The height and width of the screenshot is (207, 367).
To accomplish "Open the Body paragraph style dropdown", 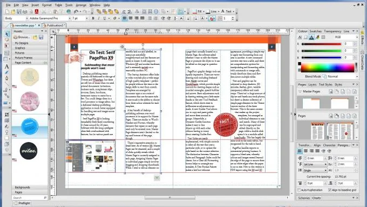I will (x=27, y=18).
